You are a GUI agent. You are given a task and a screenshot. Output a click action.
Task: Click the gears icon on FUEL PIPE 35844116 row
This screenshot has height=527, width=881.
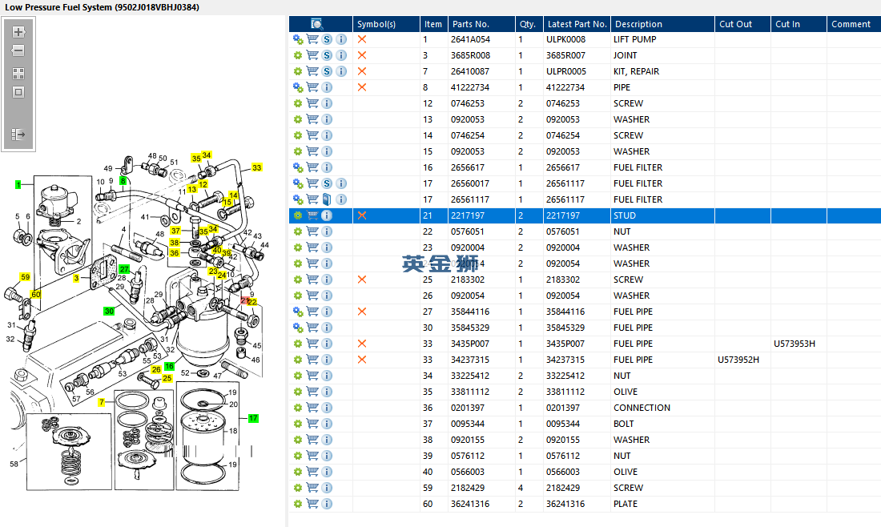click(298, 312)
